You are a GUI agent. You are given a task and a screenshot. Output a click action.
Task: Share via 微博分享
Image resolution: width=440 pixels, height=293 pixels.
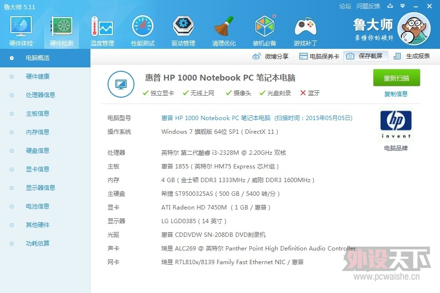point(270,56)
